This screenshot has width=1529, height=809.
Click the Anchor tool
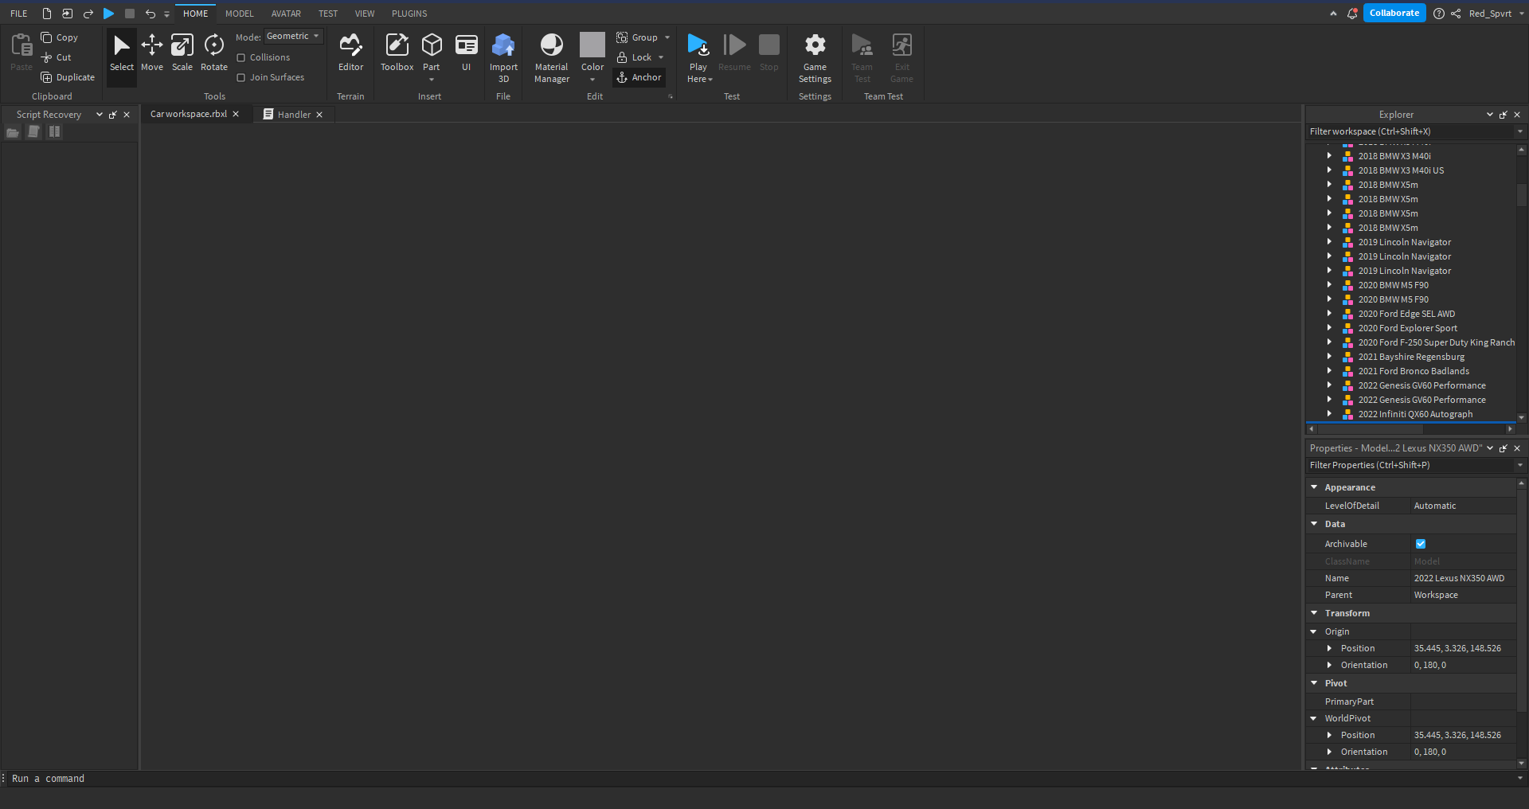coord(639,77)
